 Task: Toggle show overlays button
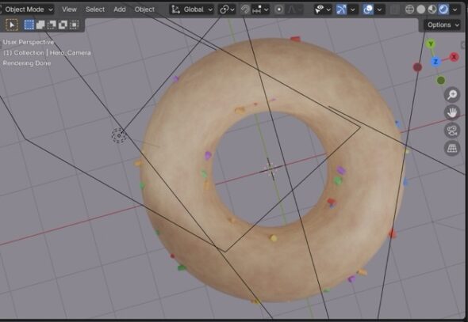(368, 9)
